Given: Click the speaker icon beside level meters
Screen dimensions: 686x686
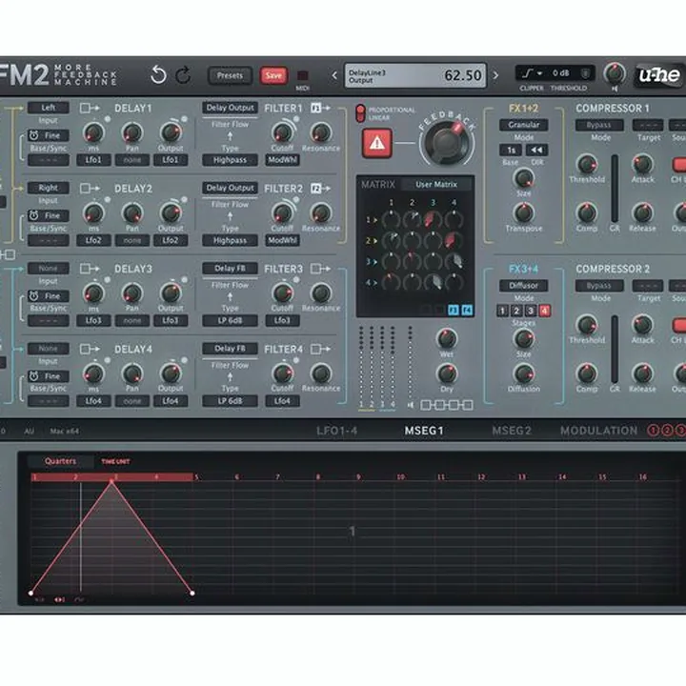Looking at the screenshot, I should pos(411,405).
